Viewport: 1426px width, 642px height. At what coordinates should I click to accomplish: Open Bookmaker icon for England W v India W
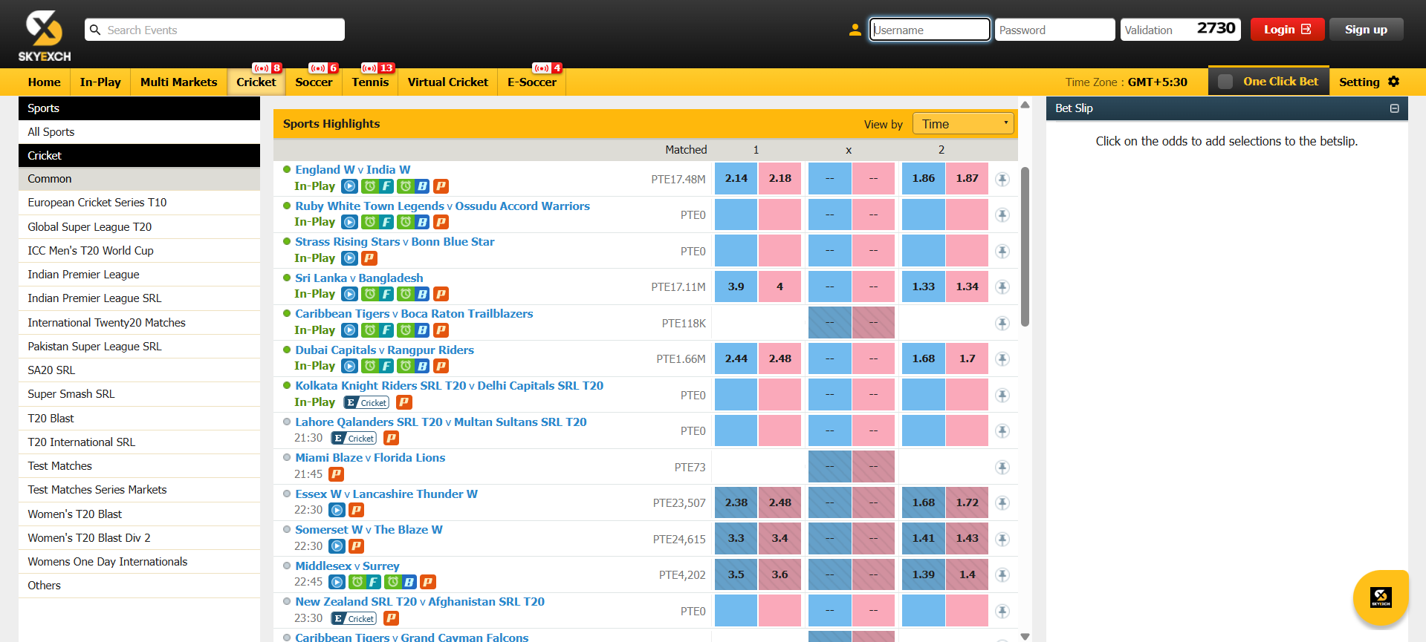(413, 186)
